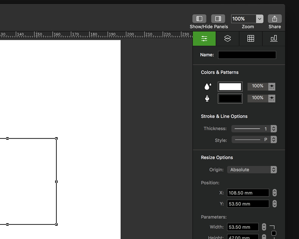Open the alignment panel tab icon

click(274, 38)
